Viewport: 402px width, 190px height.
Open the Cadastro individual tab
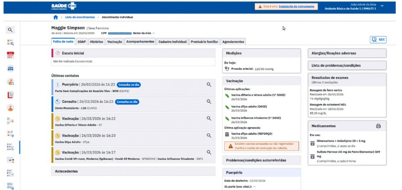point(172,42)
